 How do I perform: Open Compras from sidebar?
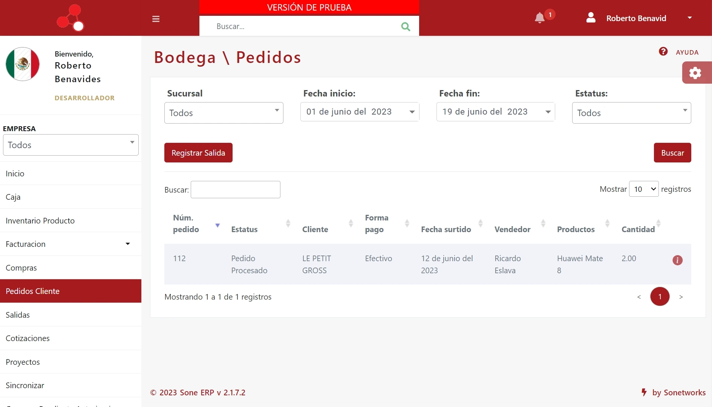(x=70, y=268)
